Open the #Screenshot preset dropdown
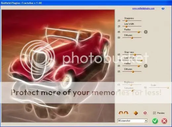Image resolution: width=172 pixels, height=127 pixels. click(x=133, y=121)
